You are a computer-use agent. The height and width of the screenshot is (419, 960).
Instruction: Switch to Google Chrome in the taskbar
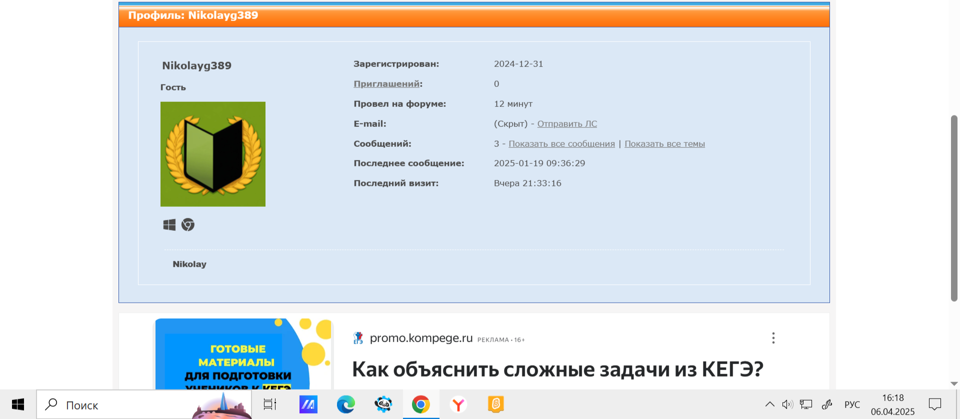(x=421, y=405)
